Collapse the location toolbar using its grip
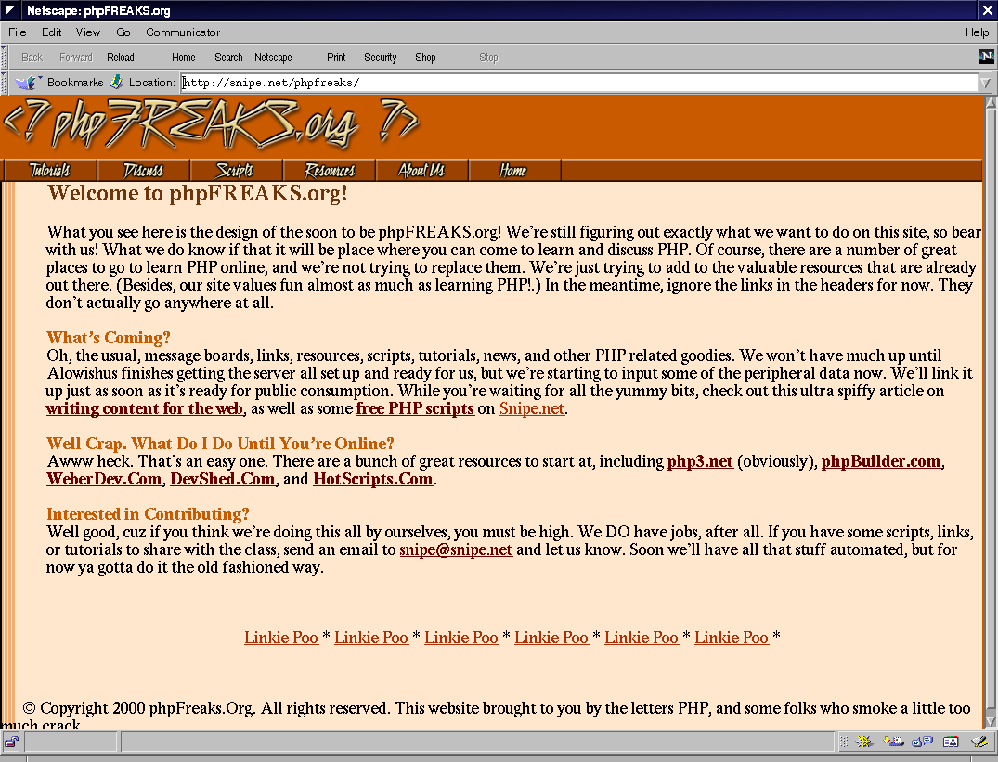Screen dimensions: 998x762 pos(4,82)
